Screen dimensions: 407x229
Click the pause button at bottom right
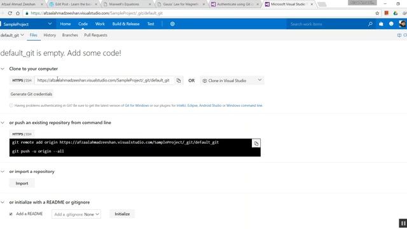pos(403,223)
